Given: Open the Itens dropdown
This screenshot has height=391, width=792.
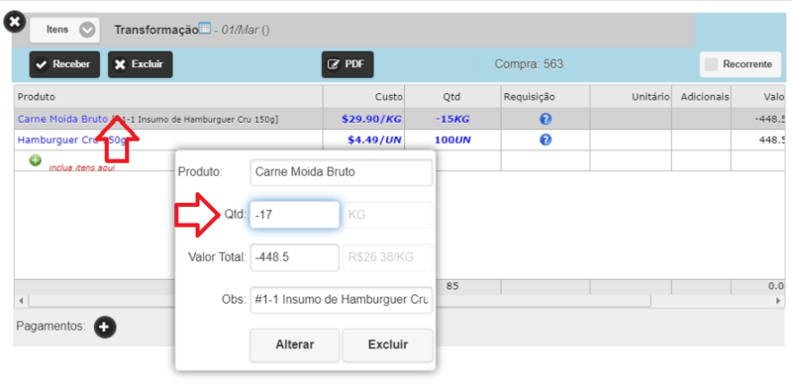Looking at the screenshot, I should (64, 30).
